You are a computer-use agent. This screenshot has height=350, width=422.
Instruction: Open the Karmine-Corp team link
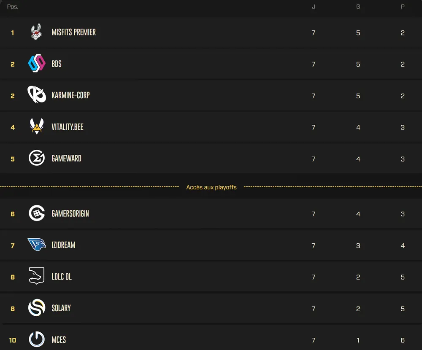[70, 95]
